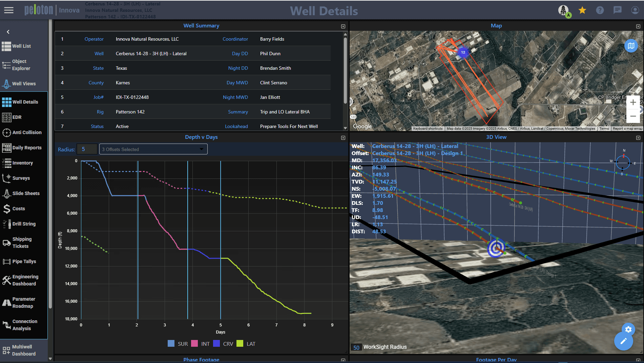This screenshot has width=644, height=363.
Task: Click the Terms link on map
Action: click(x=604, y=129)
